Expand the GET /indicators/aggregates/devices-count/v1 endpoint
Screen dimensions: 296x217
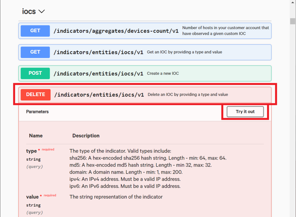click(145, 31)
